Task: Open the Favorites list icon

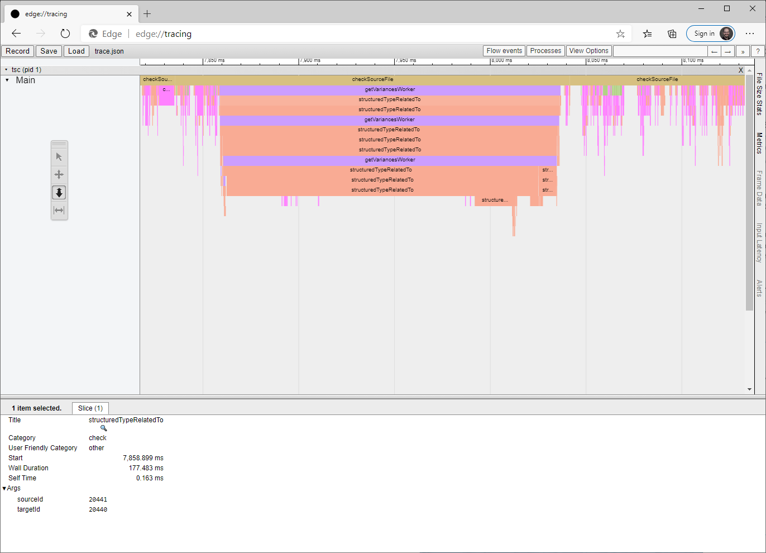Action: point(647,34)
